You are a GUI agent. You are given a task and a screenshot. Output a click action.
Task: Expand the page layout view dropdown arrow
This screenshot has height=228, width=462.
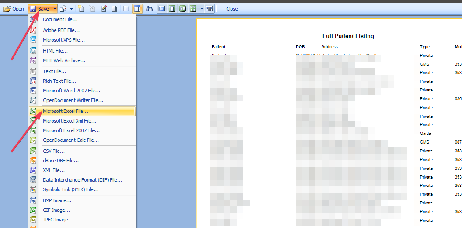pyautogui.click(x=202, y=9)
